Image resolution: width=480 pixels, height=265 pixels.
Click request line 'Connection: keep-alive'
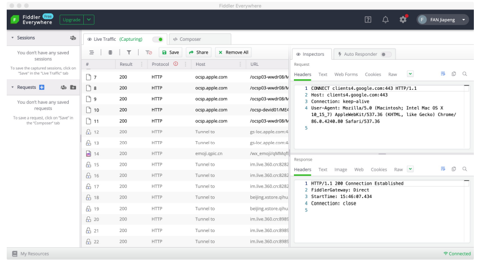340,102
